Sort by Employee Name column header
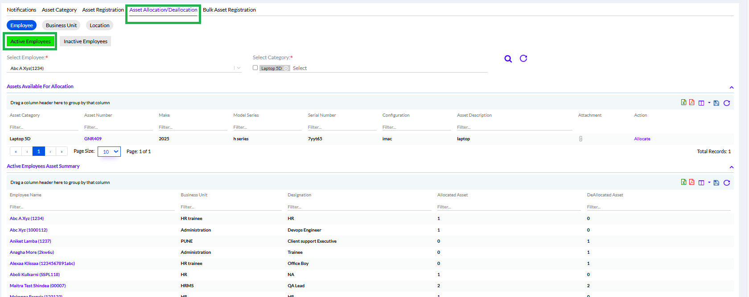This screenshot has height=297, width=749. coord(25,195)
